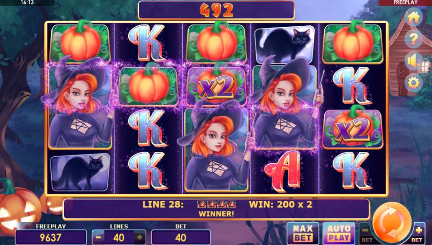Viewport: 432px width, 245px height.
Task: Click the FREEPLAY label at top right
Action: [x=405, y=3]
